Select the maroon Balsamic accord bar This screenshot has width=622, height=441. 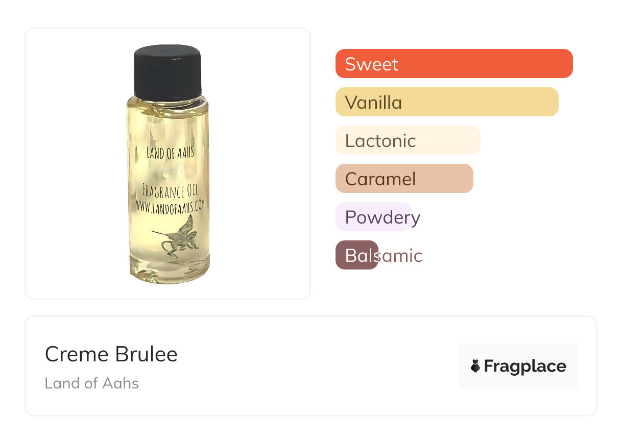pos(356,255)
